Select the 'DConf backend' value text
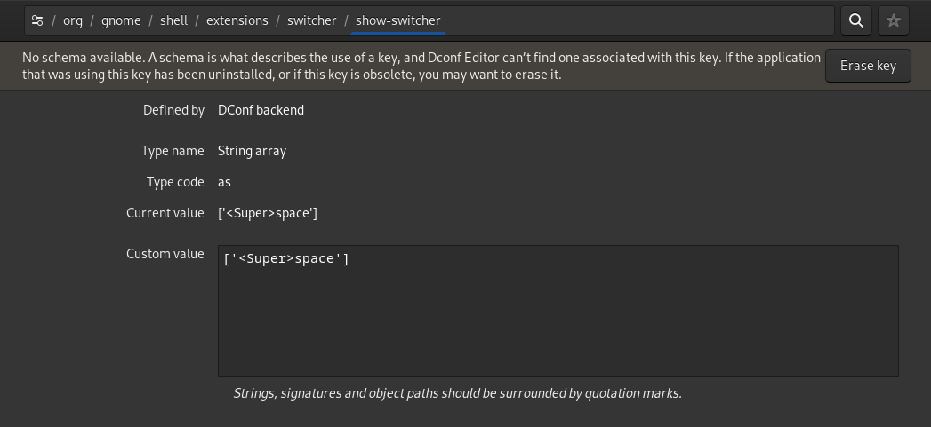The height and width of the screenshot is (427, 931). [261, 110]
